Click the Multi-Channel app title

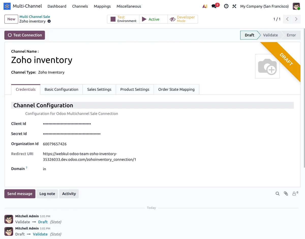tap(27, 6)
